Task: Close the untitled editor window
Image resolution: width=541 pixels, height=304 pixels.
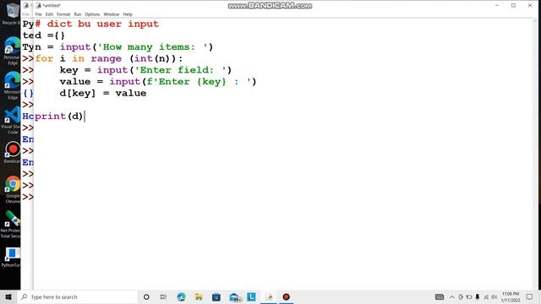Action: click(530, 5)
